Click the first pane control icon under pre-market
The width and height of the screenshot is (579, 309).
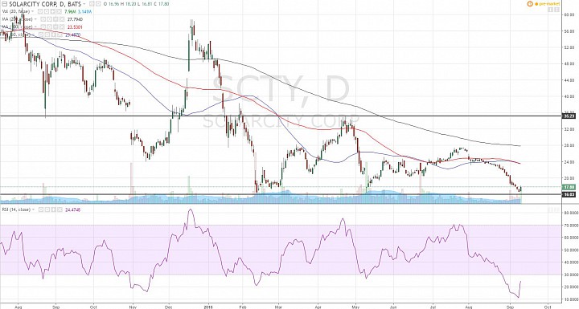[551, 10]
